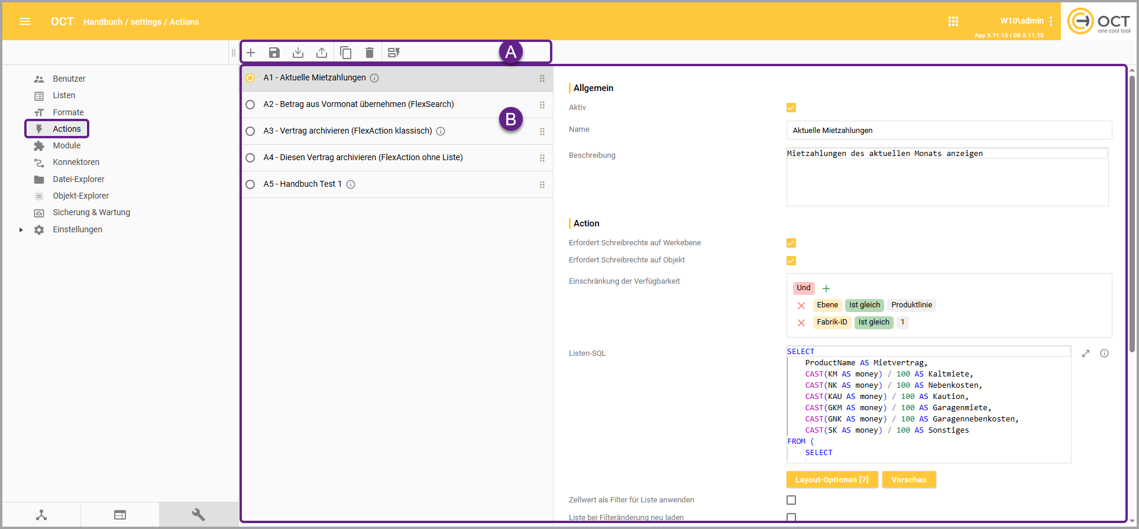Image resolution: width=1139 pixels, height=529 pixels.
Task: Open Module in the sidebar
Action: point(66,145)
